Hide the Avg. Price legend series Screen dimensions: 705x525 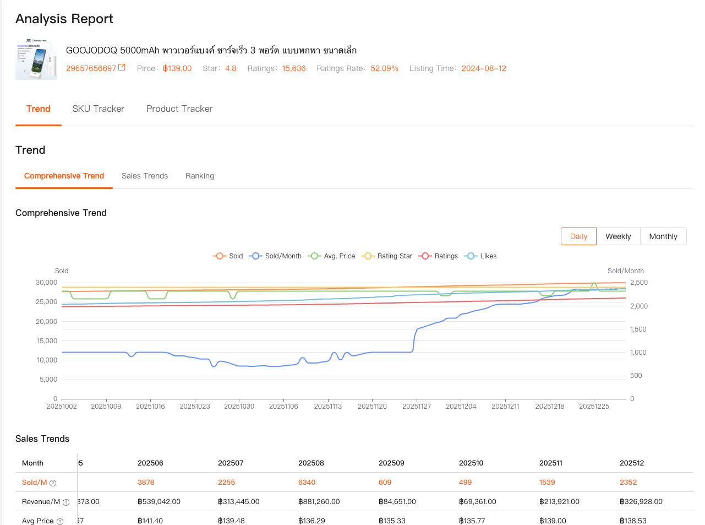click(x=331, y=256)
